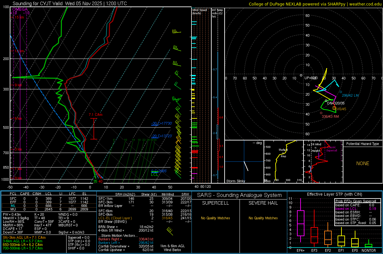The width and height of the screenshot is (383, 254).
Task: Click the 'MeanW = 3.9g/kg' value
Action: pyautogui.click(x=16, y=218)
